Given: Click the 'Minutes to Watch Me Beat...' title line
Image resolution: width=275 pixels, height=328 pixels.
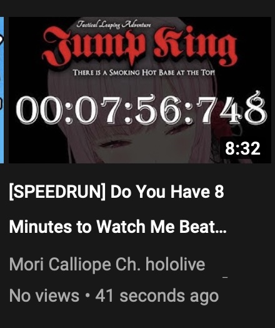Looking at the screenshot, I should click(x=117, y=227).
